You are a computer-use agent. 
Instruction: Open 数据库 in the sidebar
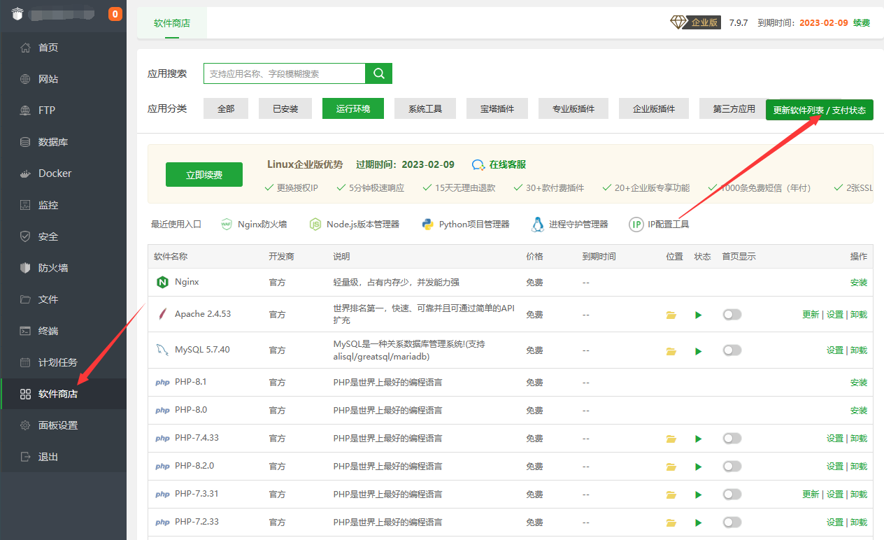tap(63, 142)
